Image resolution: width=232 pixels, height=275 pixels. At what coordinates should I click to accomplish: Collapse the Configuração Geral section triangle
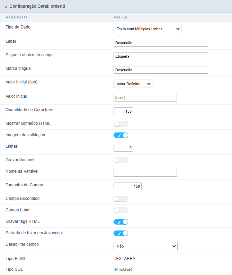(6, 7)
